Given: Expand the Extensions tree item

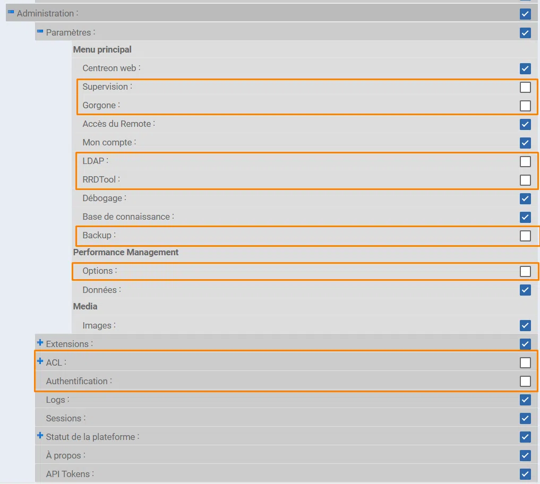Looking at the screenshot, I should click(x=39, y=343).
